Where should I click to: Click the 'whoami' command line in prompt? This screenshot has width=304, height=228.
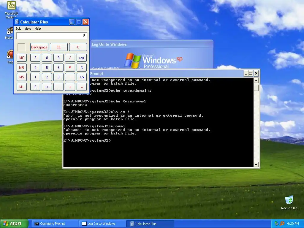coord(118,126)
